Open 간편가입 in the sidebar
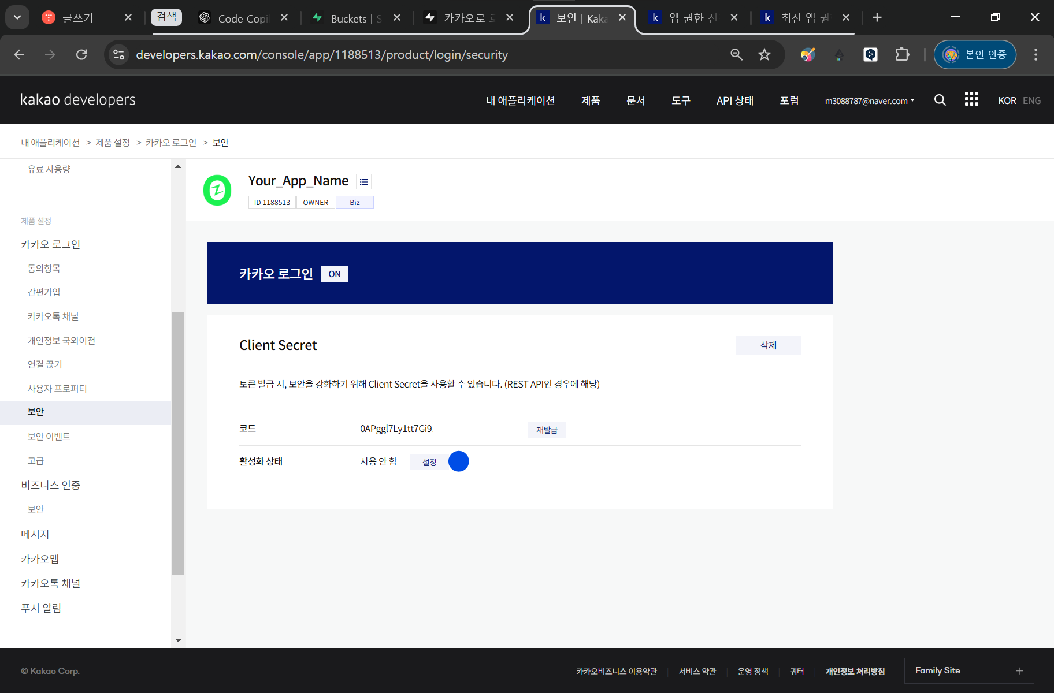 [x=44, y=292]
